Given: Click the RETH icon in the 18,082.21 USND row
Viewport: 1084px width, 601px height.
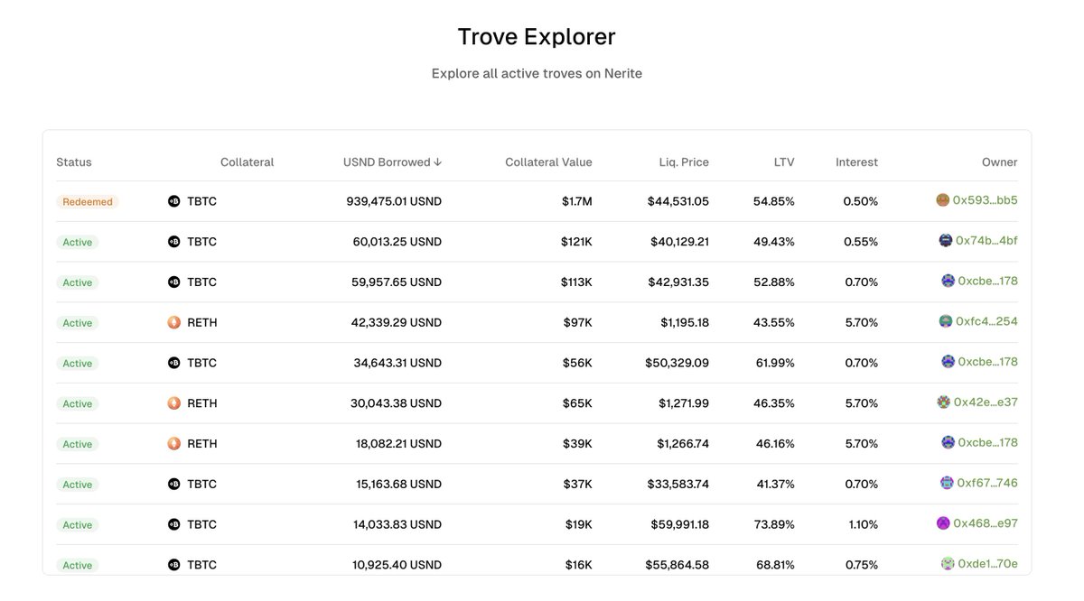Looking at the screenshot, I should pos(174,444).
